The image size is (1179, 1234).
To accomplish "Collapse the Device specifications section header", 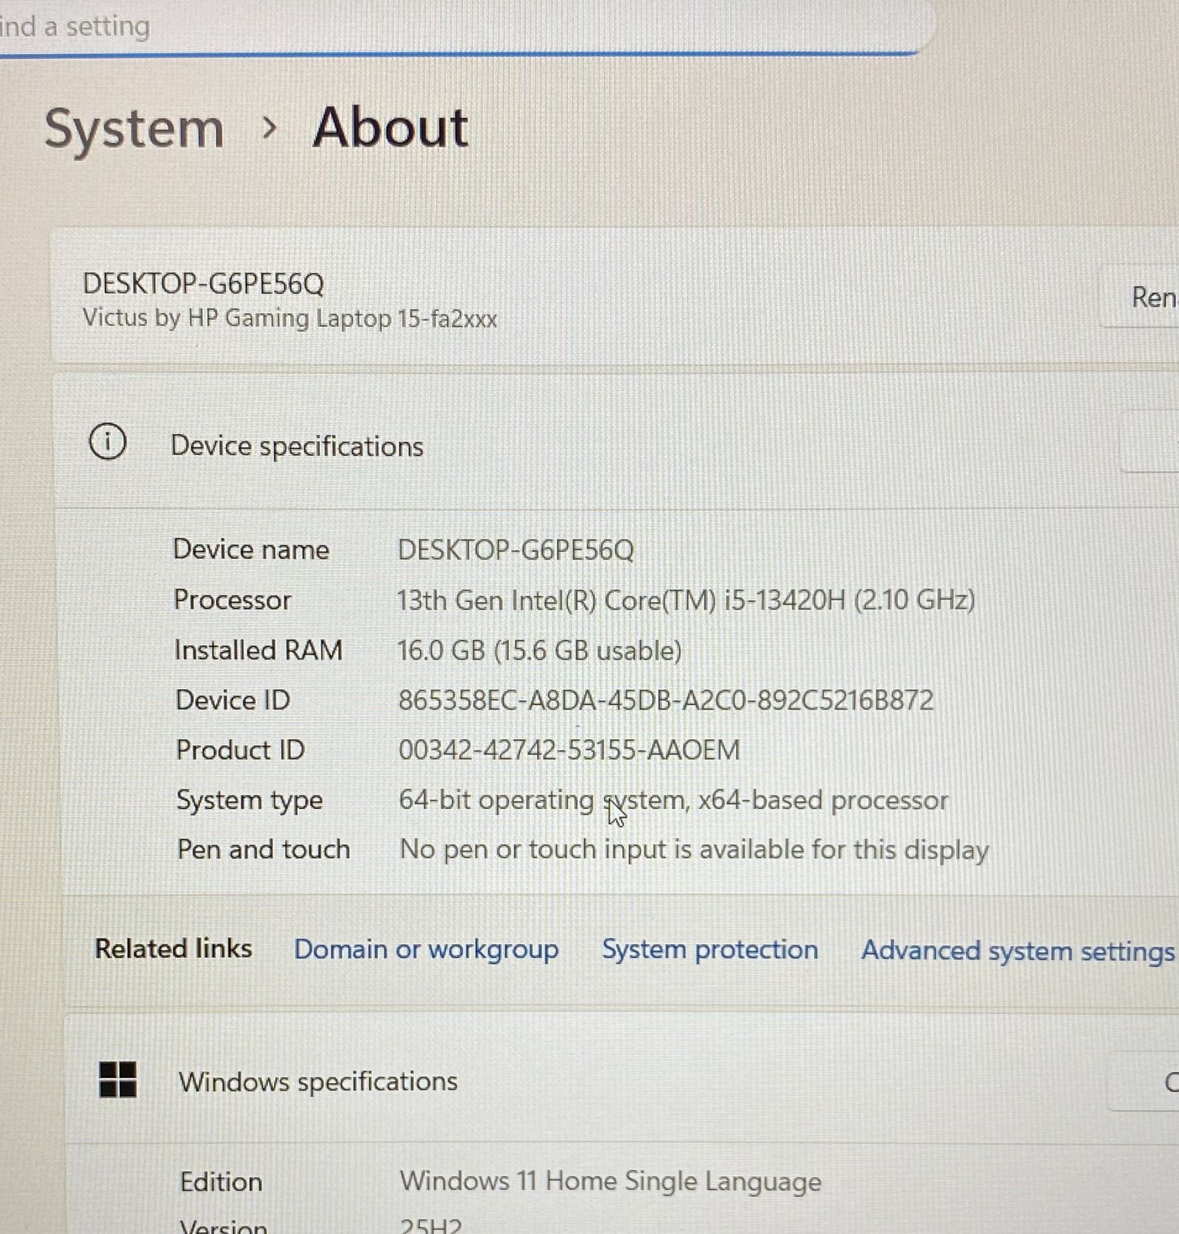I will [x=296, y=447].
